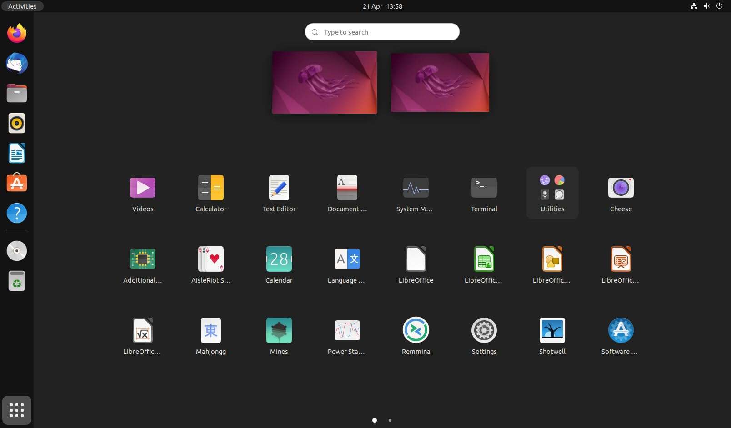Open the system status menu

[x=706, y=6]
